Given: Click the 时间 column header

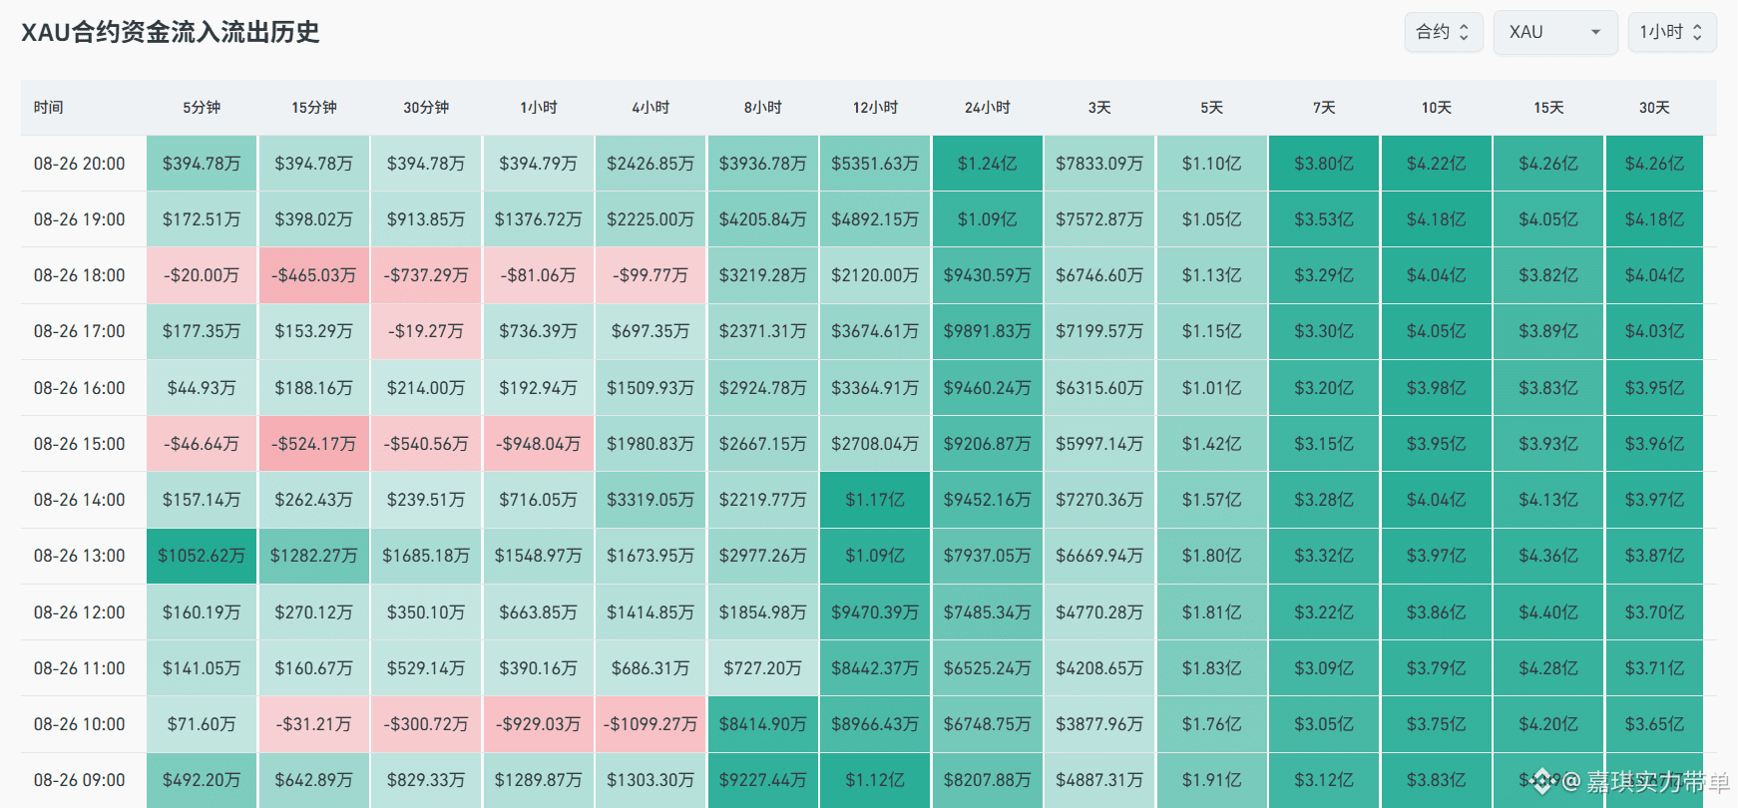Looking at the screenshot, I should coord(48,108).
